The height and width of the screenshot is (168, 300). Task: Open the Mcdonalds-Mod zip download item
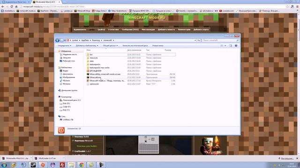pos(17,158)
